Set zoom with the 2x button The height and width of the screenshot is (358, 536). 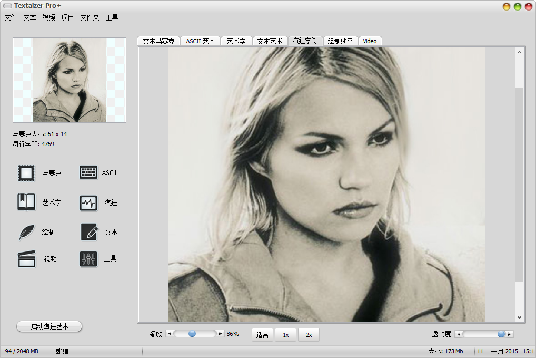[309, 335]
